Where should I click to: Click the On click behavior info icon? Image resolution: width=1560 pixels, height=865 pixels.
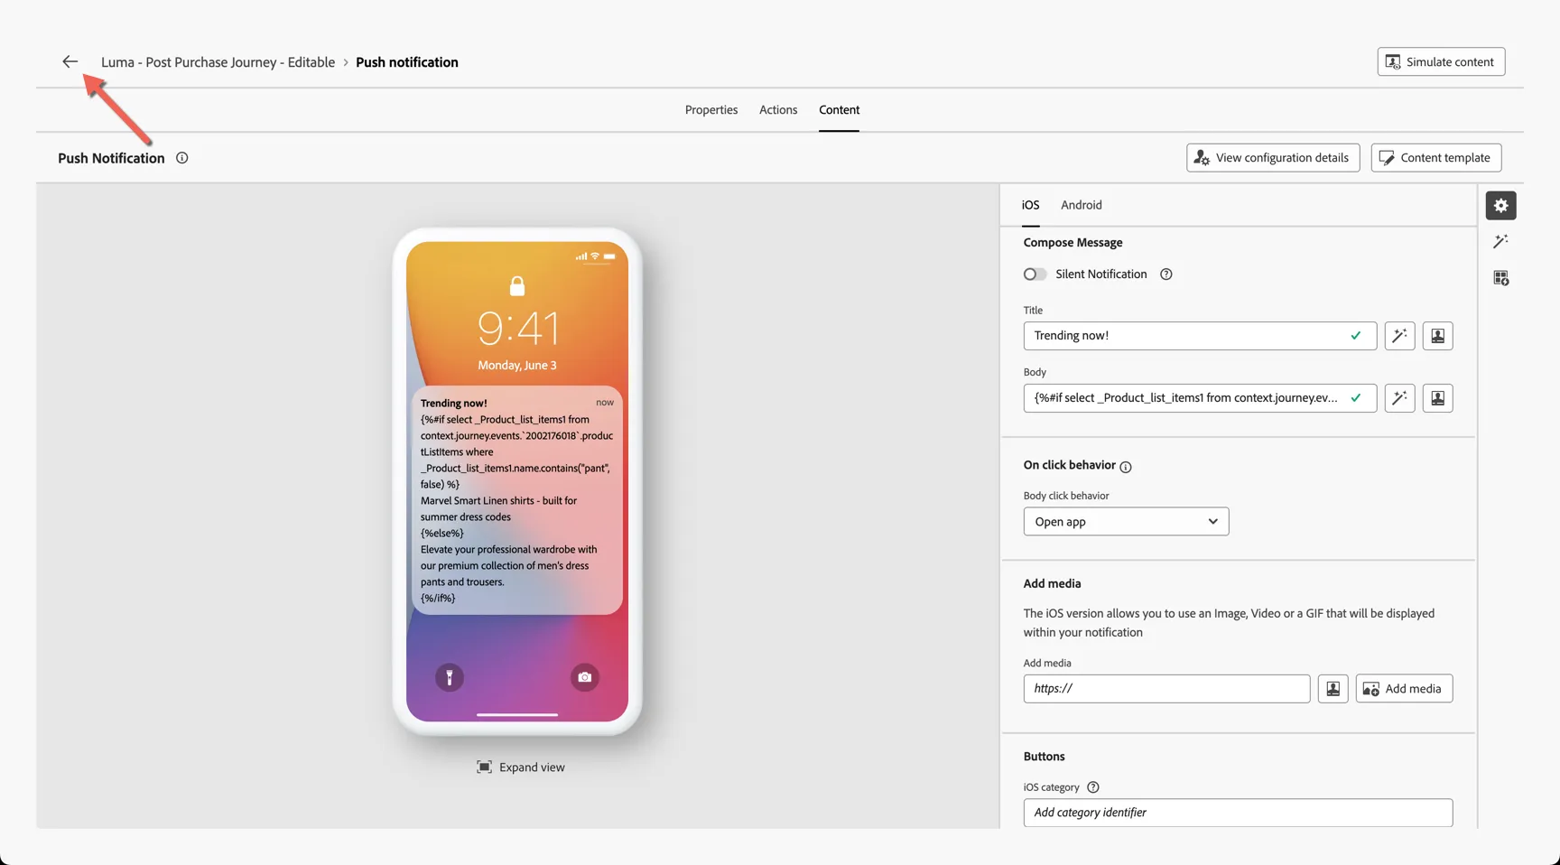tap(1125, 467)
